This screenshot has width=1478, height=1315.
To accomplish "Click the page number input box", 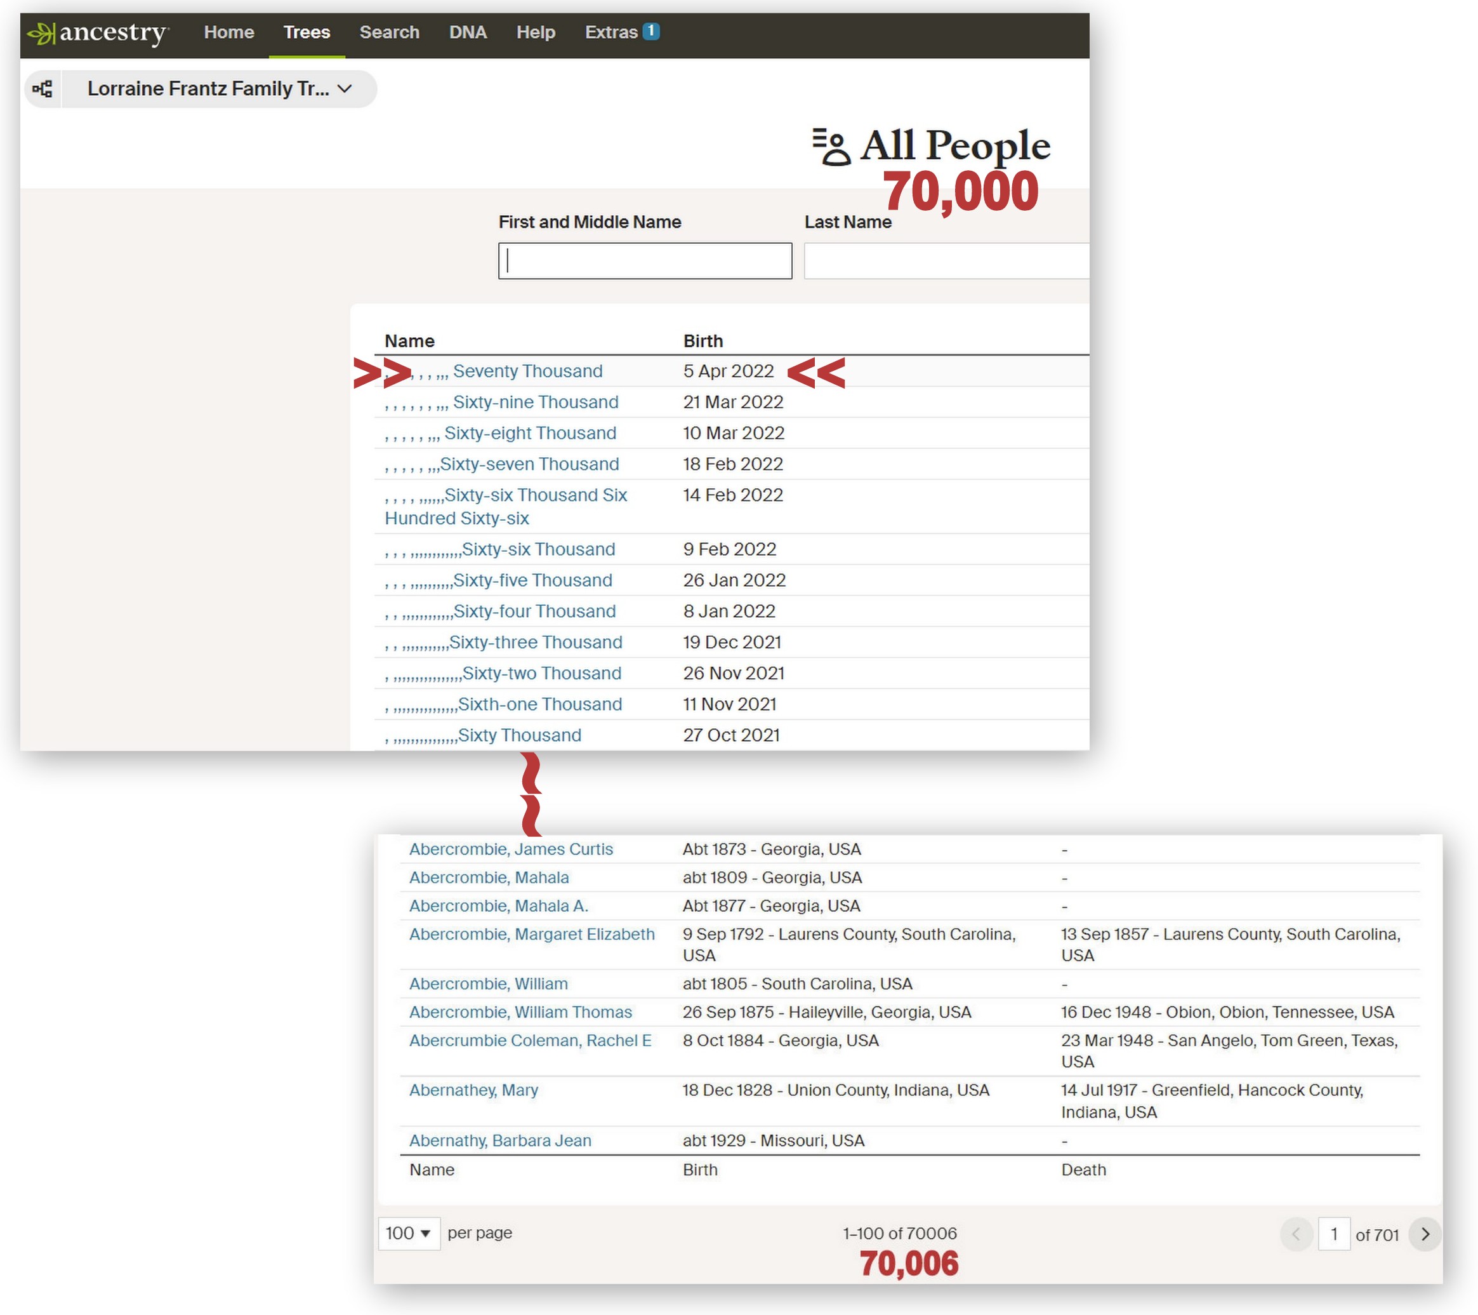I will (1333, 1234).
